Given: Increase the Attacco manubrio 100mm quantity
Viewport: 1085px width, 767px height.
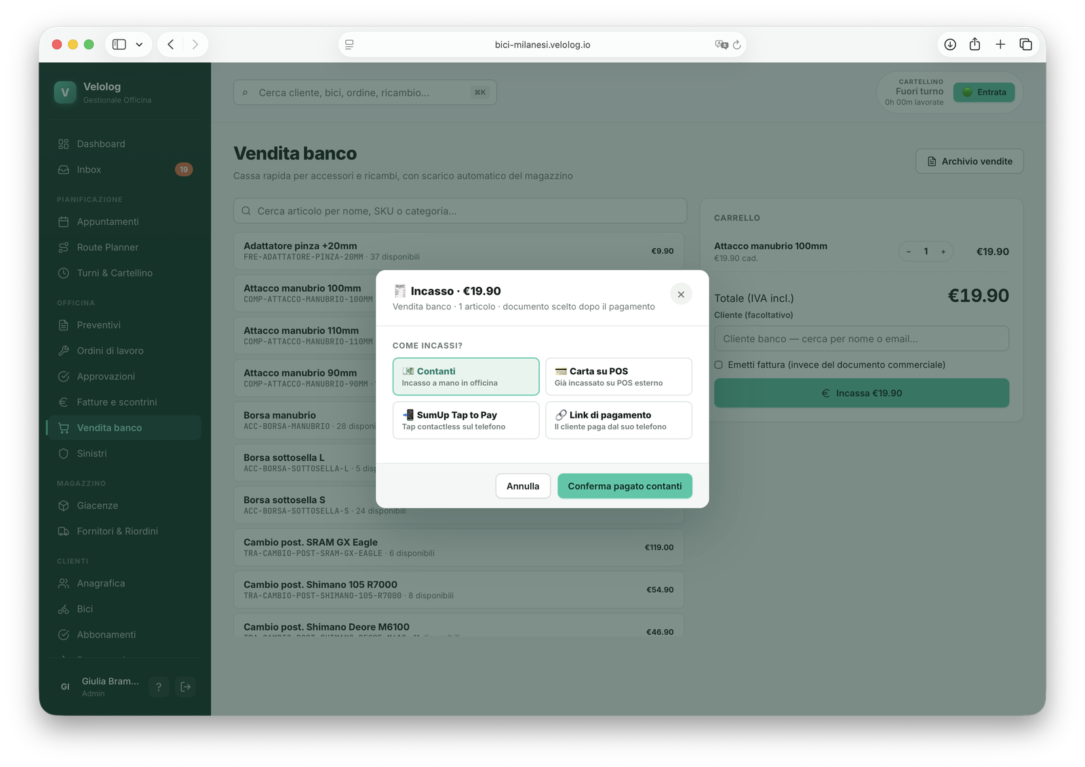Looking at the screenshot, I should (943, 252).
